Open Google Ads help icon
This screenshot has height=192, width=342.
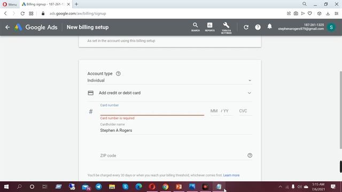point(258,27)
